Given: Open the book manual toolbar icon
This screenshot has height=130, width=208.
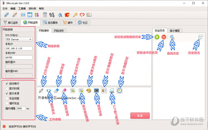Looking at the screenshot, I should click(89, 15).
